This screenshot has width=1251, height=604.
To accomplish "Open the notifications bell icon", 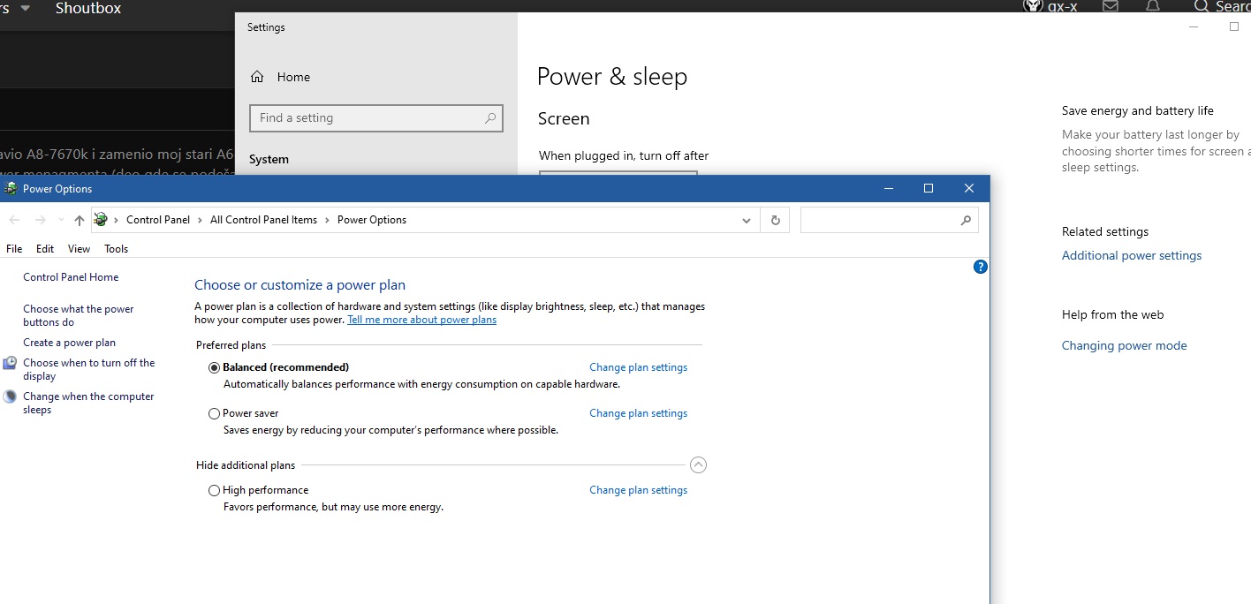I will (x=1153, y=6).
